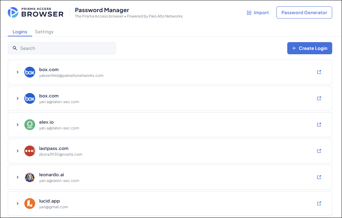
Task: Expand the box.com yan.a@talon-sec.com entry
Action: point(18,98)
